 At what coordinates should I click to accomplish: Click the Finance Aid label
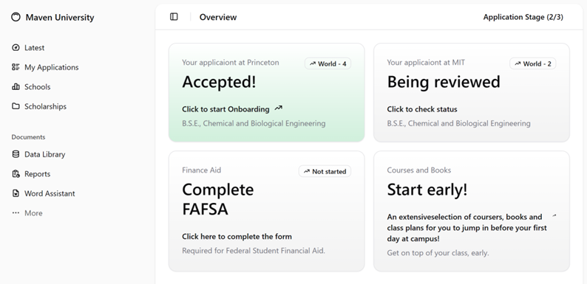coord(201,170)
